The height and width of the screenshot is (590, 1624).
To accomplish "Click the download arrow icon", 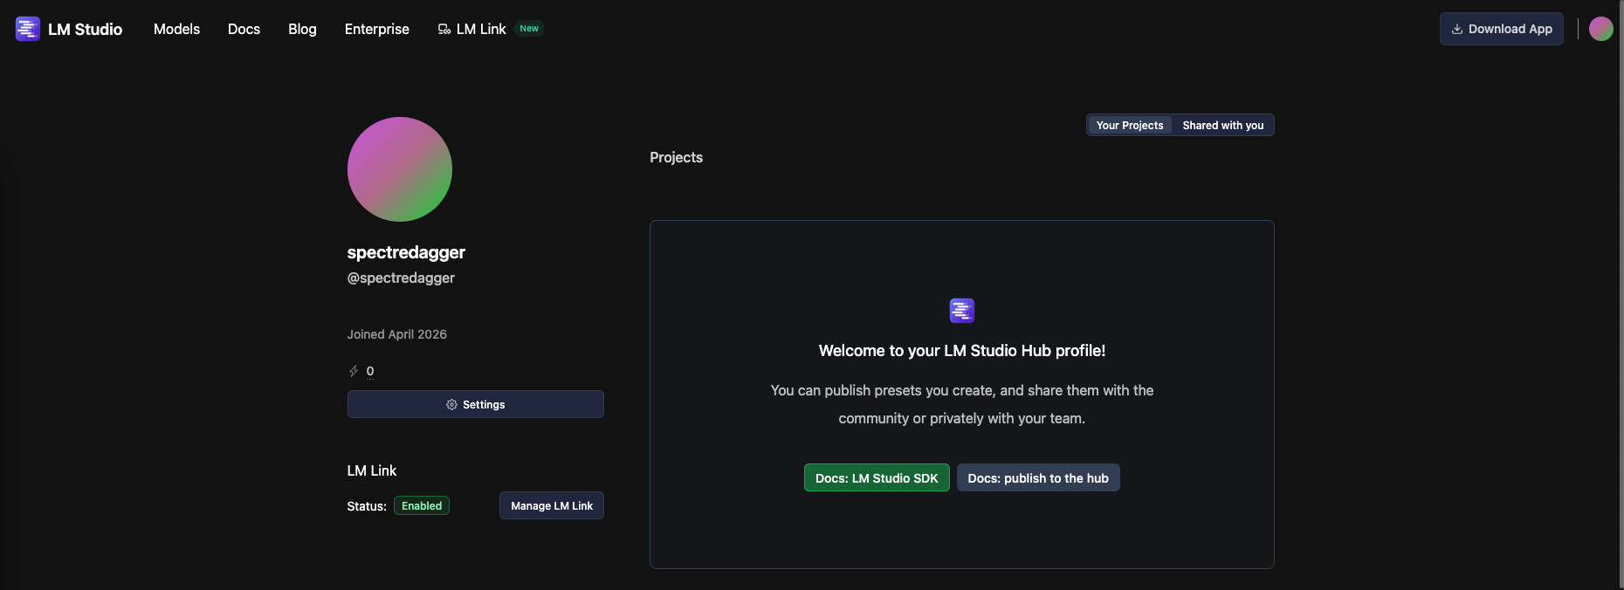I will pos(1456,29).
